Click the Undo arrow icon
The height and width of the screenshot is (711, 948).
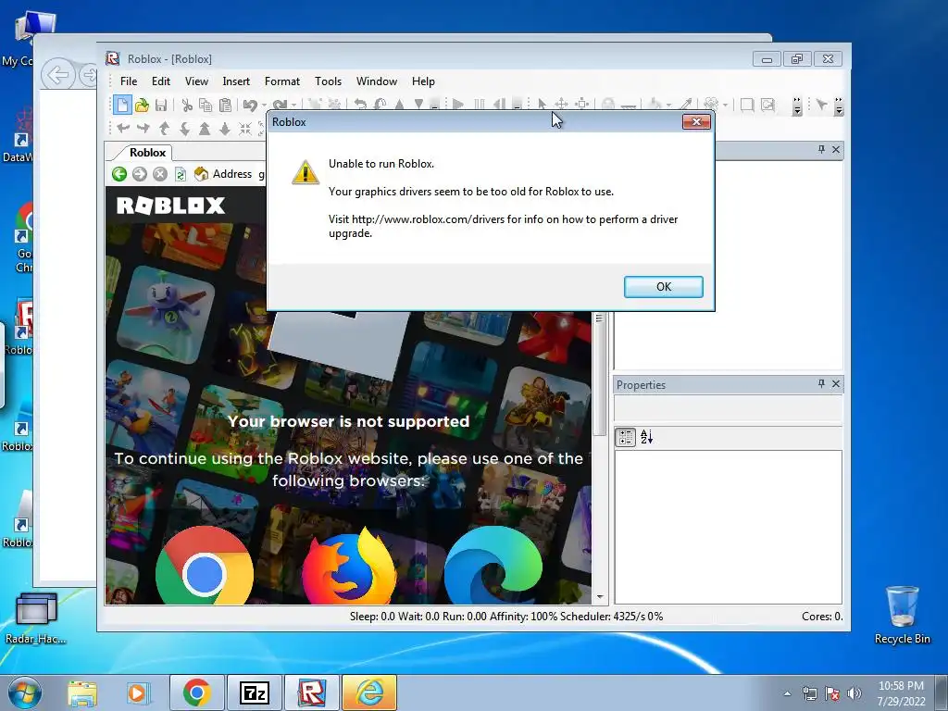250,105
